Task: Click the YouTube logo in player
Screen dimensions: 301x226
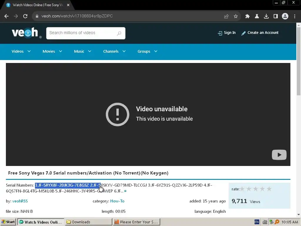Action: [279, 155]
